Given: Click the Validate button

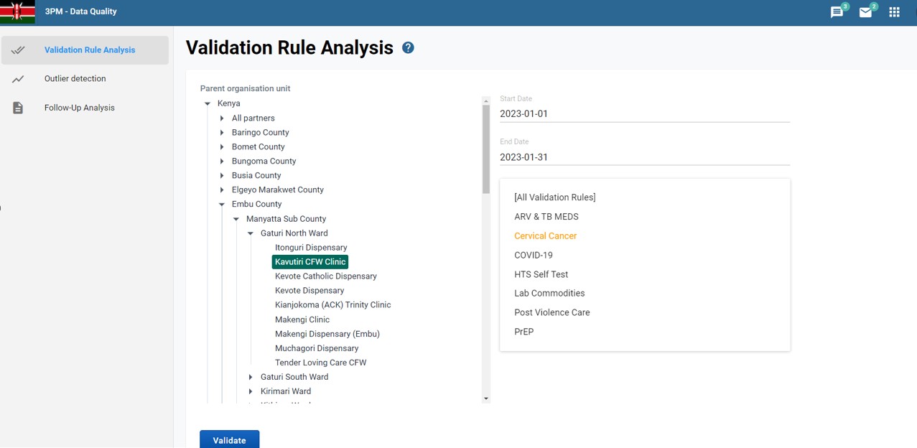Looking at the screenshot, I should (x=230, y=440).
